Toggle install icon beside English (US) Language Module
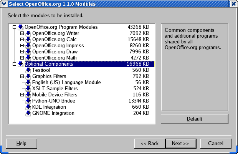 pos(28,83)
